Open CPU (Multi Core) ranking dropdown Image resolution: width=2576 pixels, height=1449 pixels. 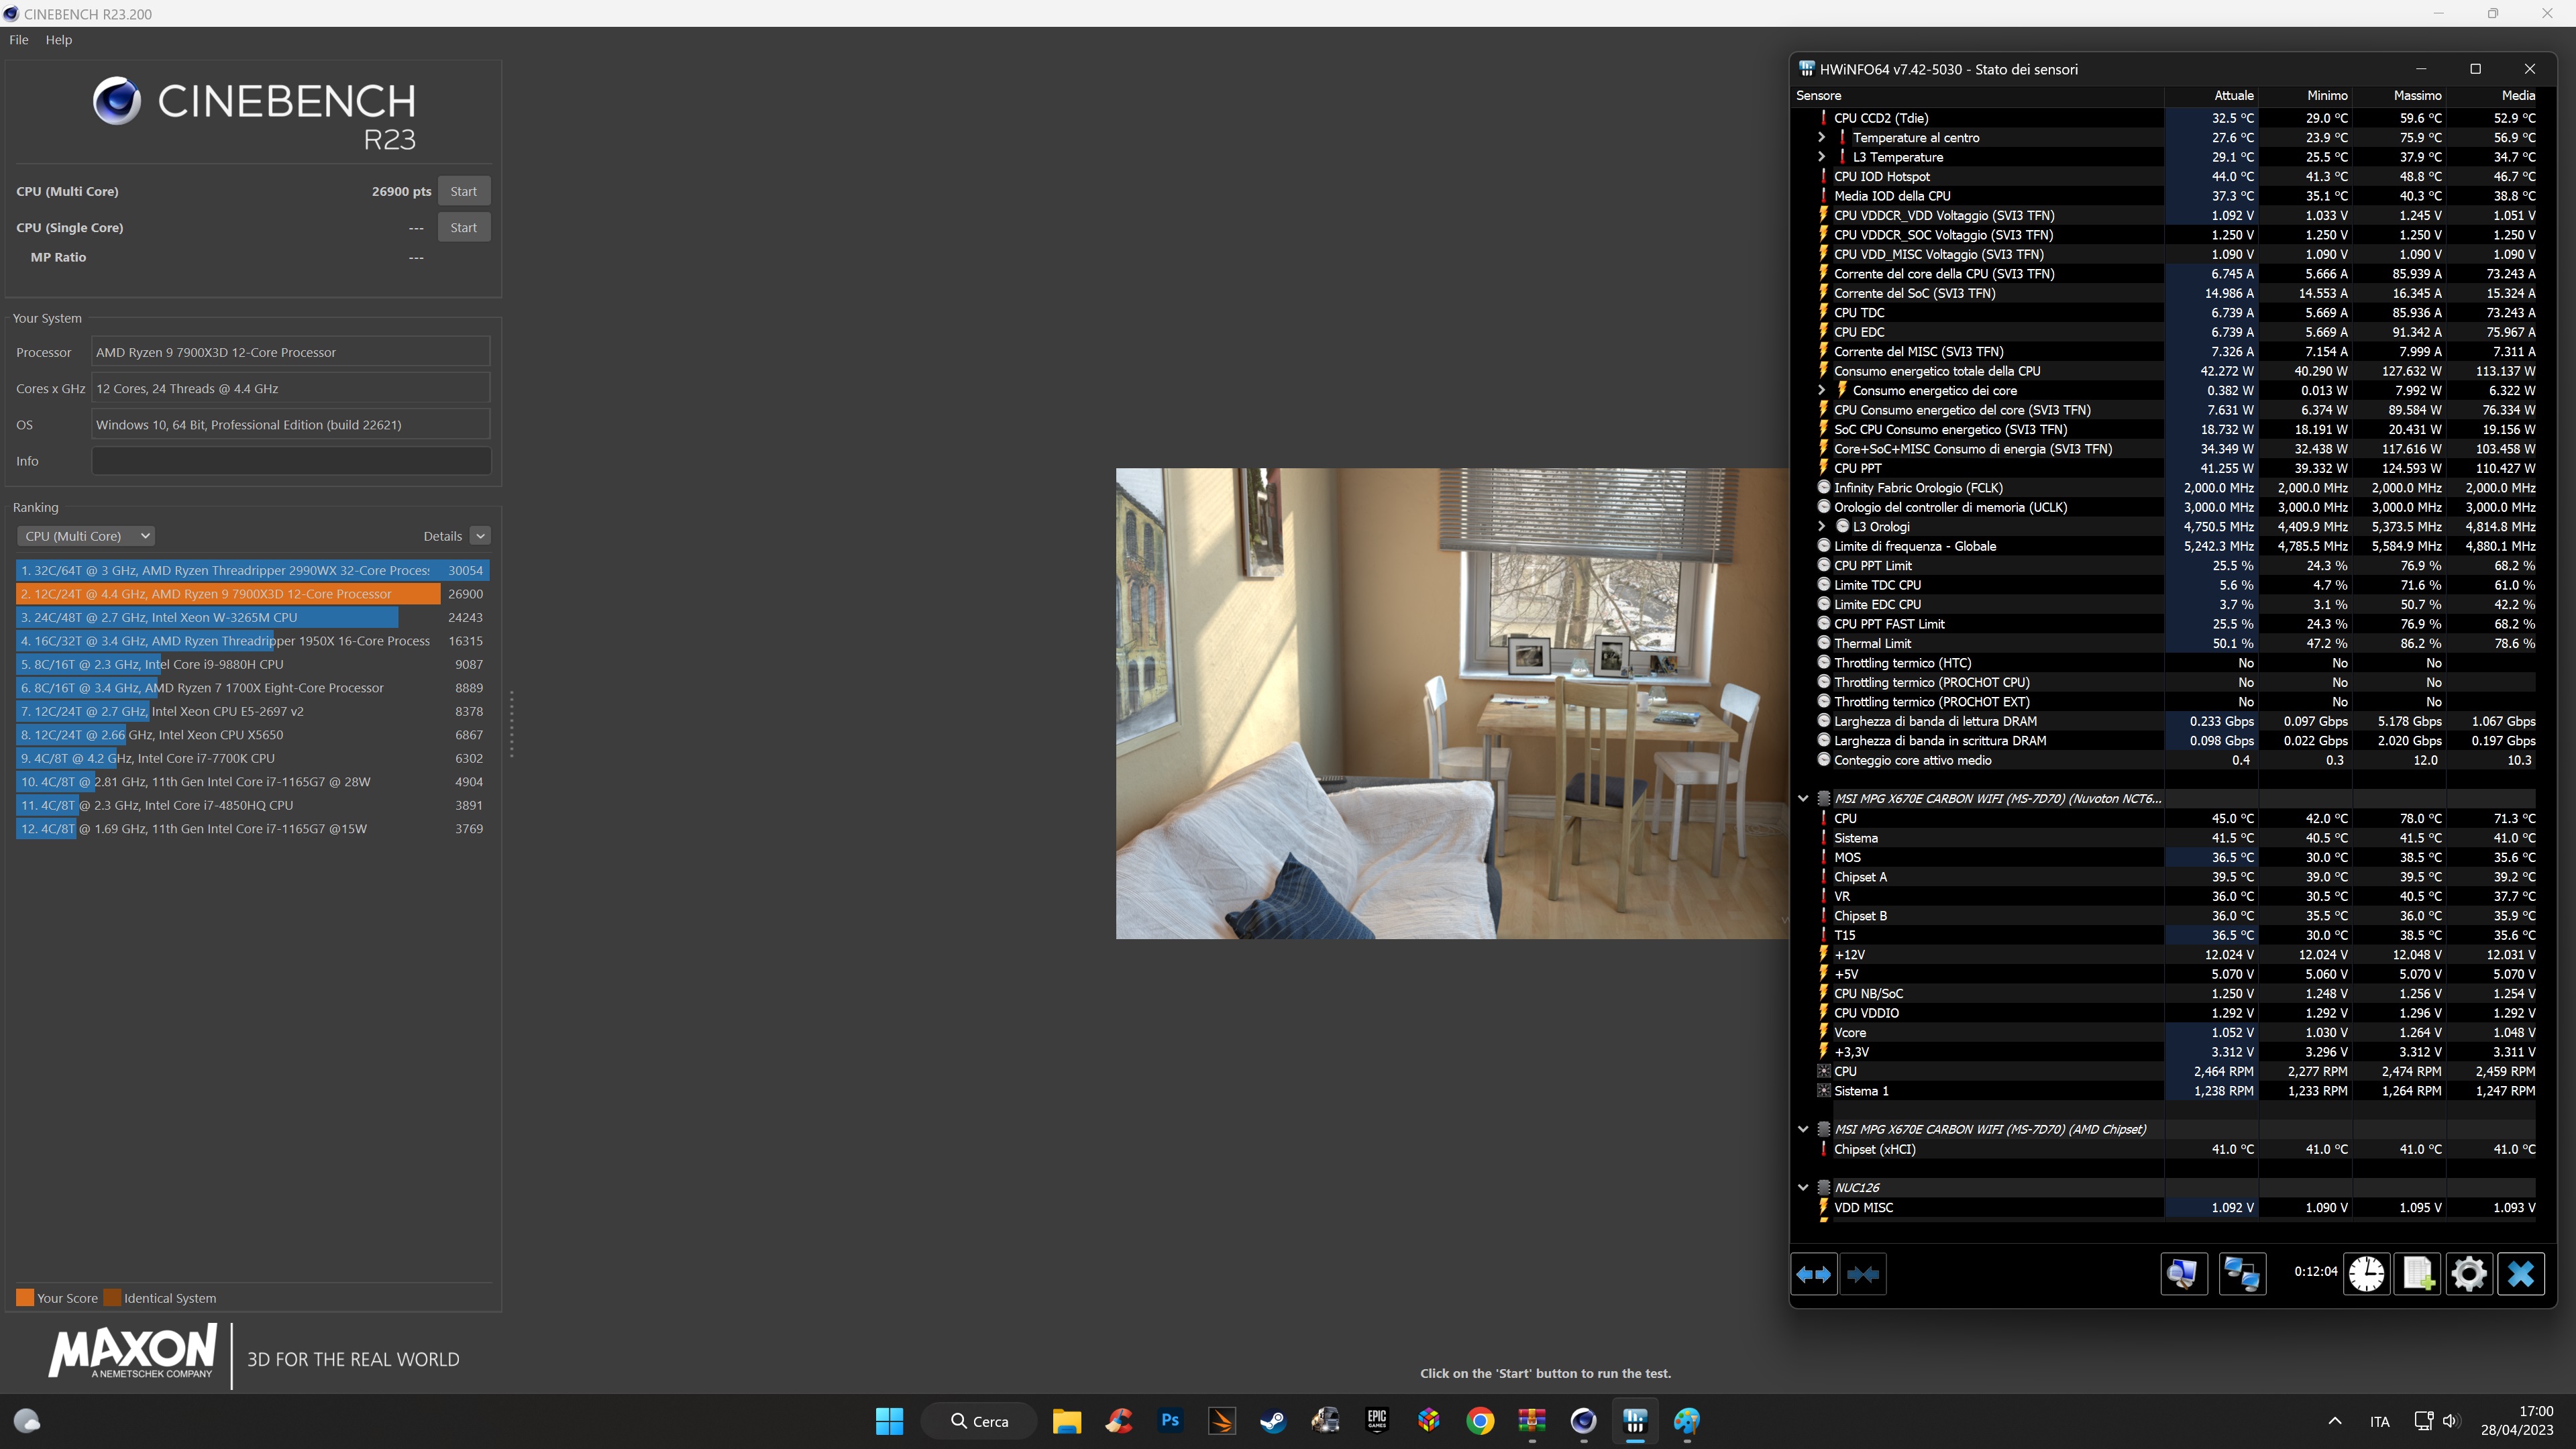[86, 536]
